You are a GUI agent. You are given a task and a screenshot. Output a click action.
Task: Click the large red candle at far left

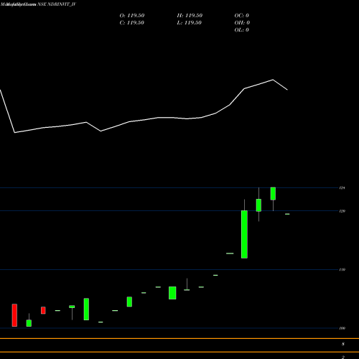click(14, 315)
